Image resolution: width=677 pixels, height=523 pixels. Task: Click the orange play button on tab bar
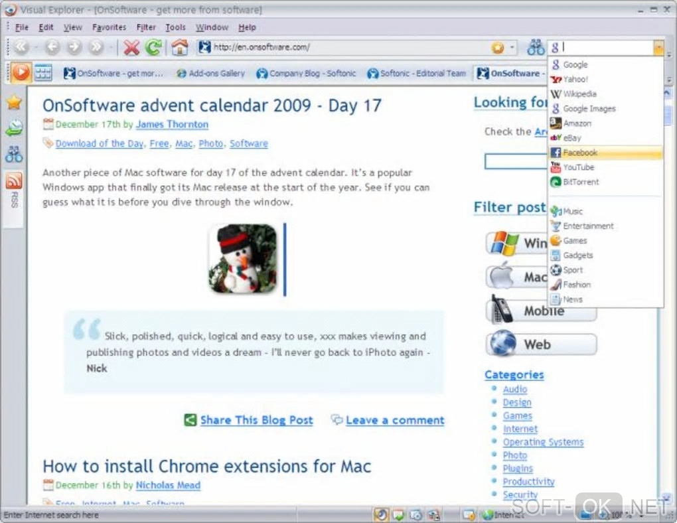click(21, 72)
